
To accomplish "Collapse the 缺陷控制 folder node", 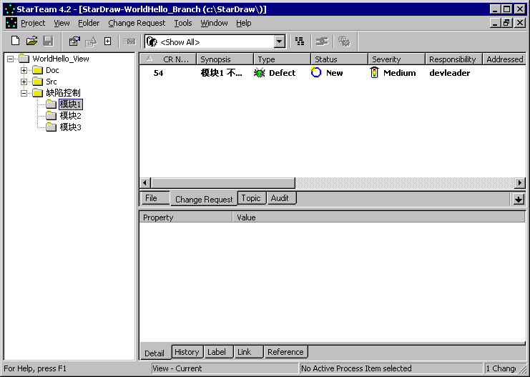I will [24, 93].
